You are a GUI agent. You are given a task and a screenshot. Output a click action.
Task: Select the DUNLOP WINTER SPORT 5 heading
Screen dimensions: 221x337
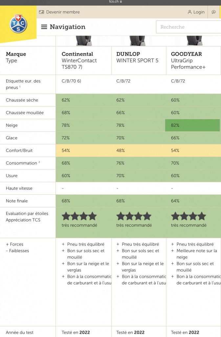[137, 57]
